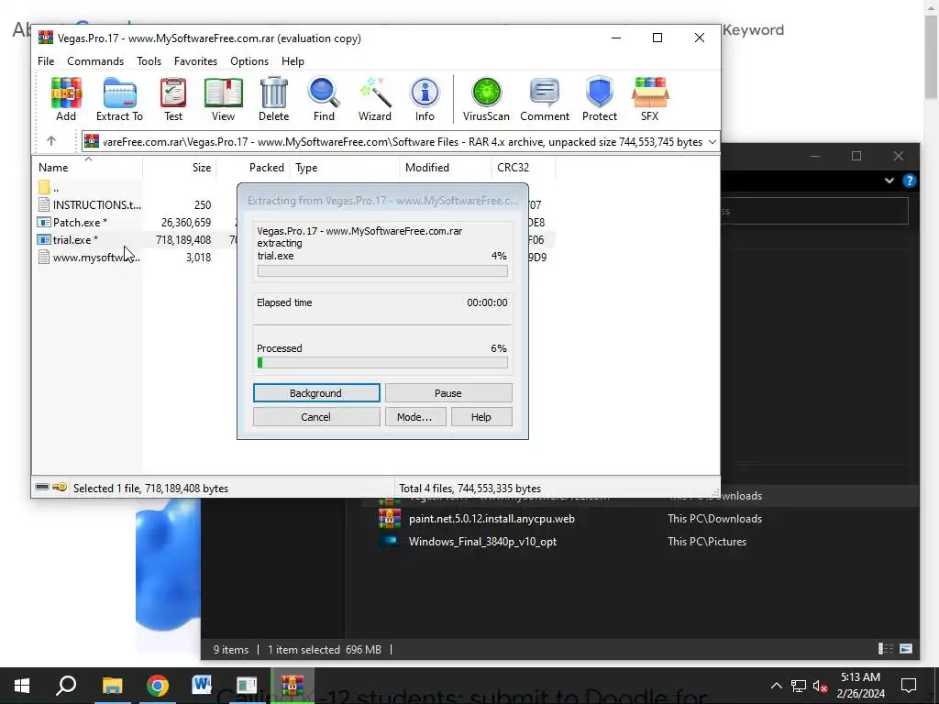
Task: Click the trial.exe file progress bar
Action: (382, 270)
